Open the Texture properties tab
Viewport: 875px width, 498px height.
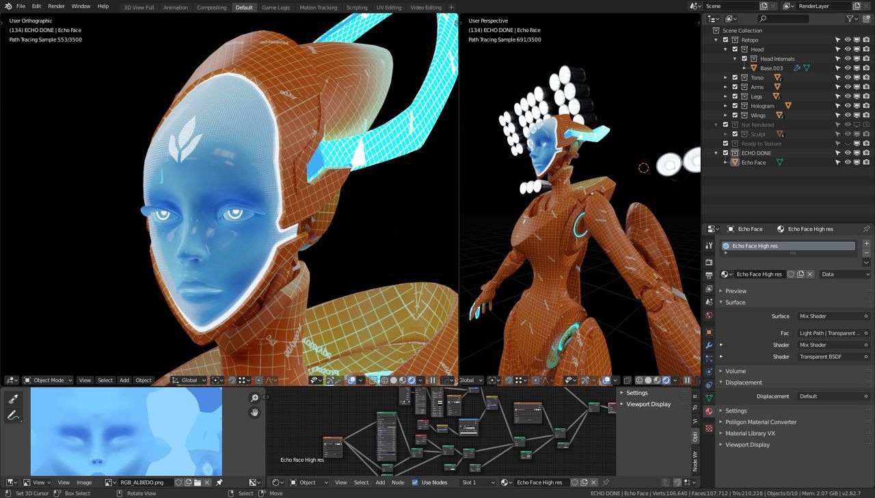click(709, 428)
